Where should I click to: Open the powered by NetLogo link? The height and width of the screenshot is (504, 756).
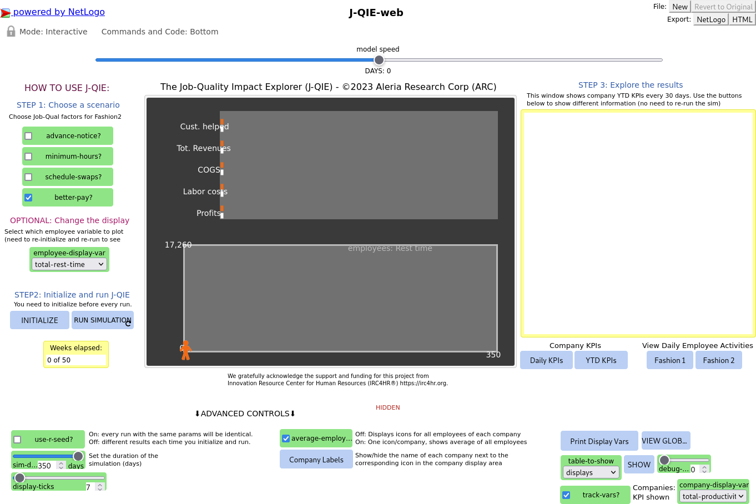pyautogui.click(x=59, y=12)
